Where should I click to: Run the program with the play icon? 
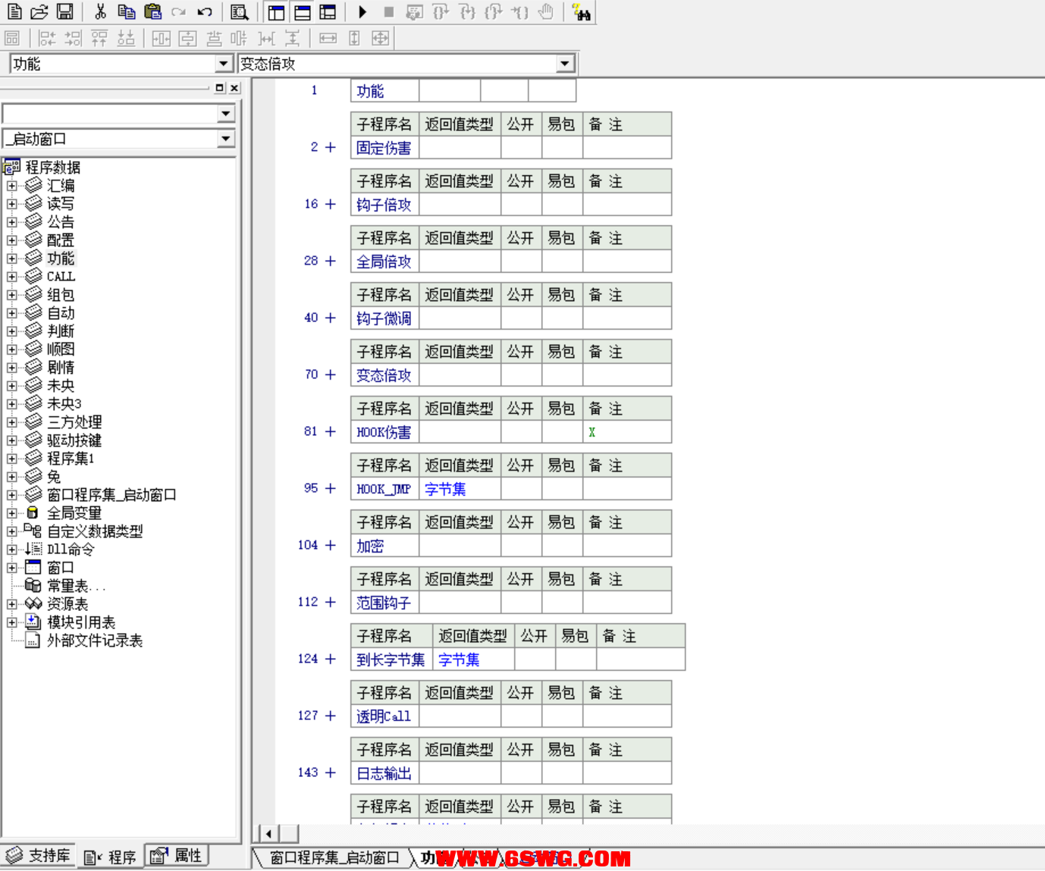362,11
